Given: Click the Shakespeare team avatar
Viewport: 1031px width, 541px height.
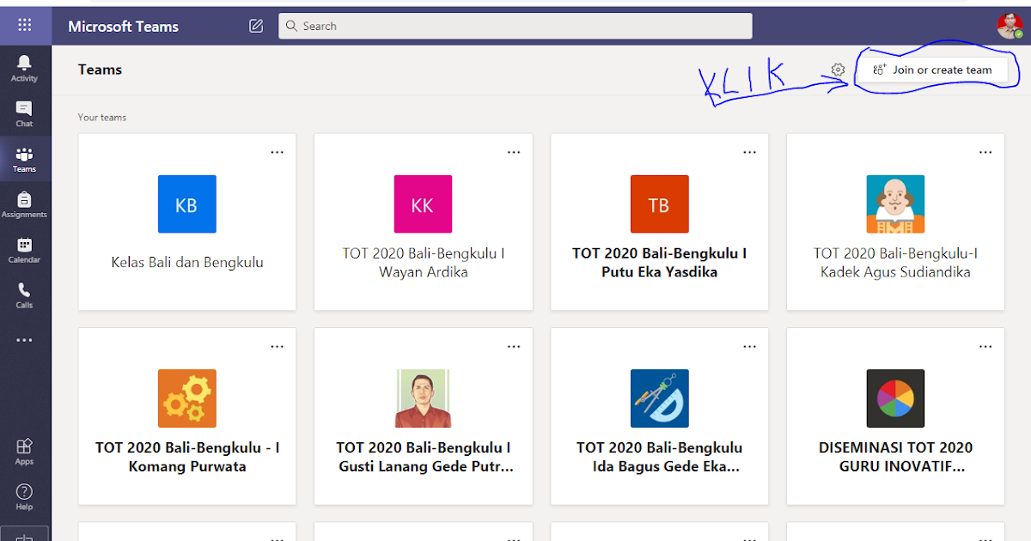Looking at the screenshot, I should [895, 204].
